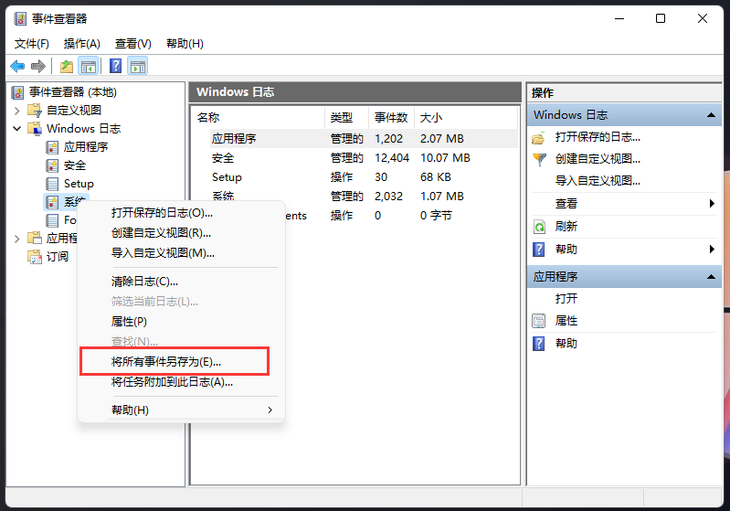The width and height of the screenshot is (730, 511).
Task: Click the Back arrow toolbar icon
Action: pyautogui.click(x=16, y=66)
